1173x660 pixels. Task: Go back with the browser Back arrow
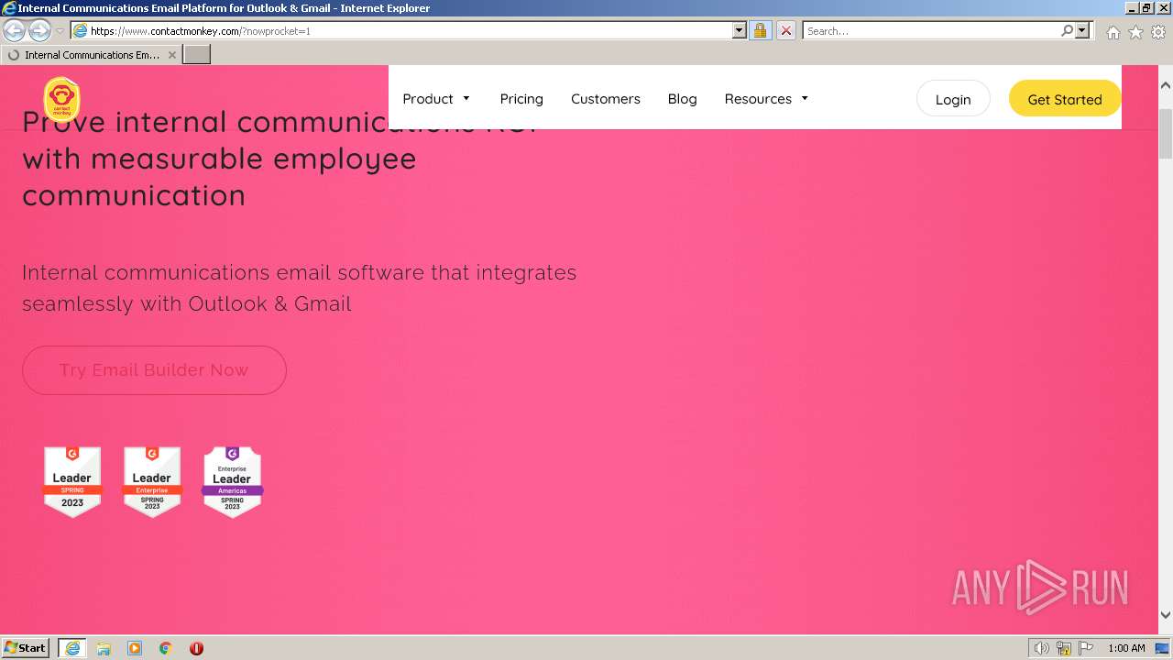(x=15, y=31)
